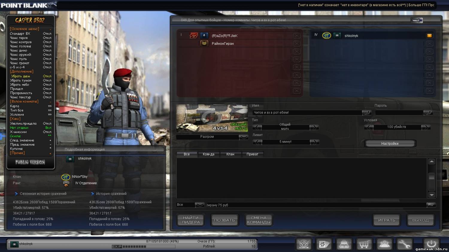Open the clan icon in bottom bar
Screen dimensions: 449x252
click(304, 244)
